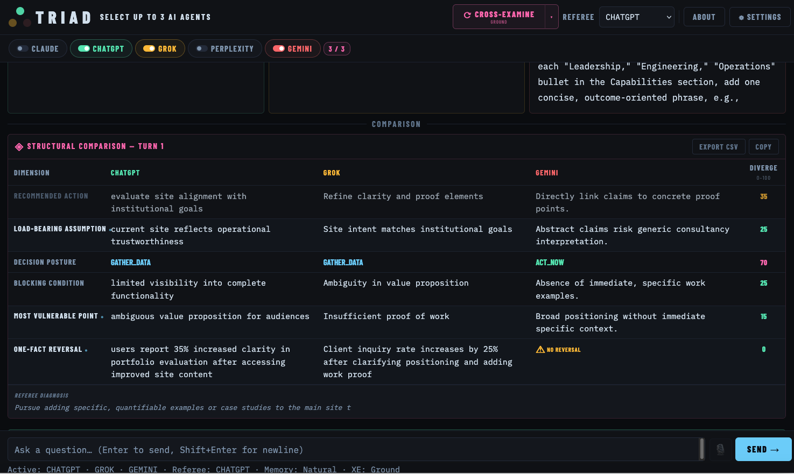Select the Recommended Action row label
Viewport: 794px width, 474px height.
51,196
